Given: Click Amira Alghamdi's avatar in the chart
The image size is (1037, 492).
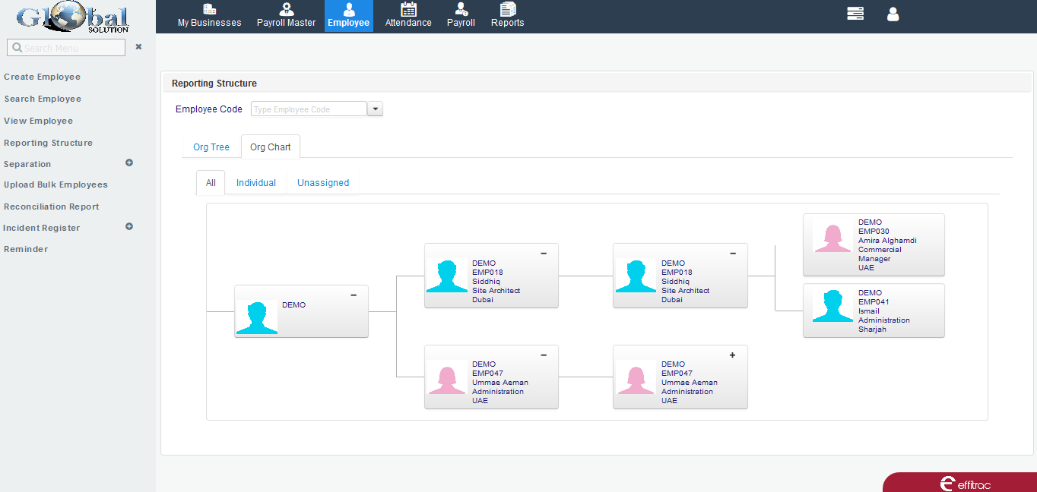Looking at the screenshot, I should [x=832, y=237].
